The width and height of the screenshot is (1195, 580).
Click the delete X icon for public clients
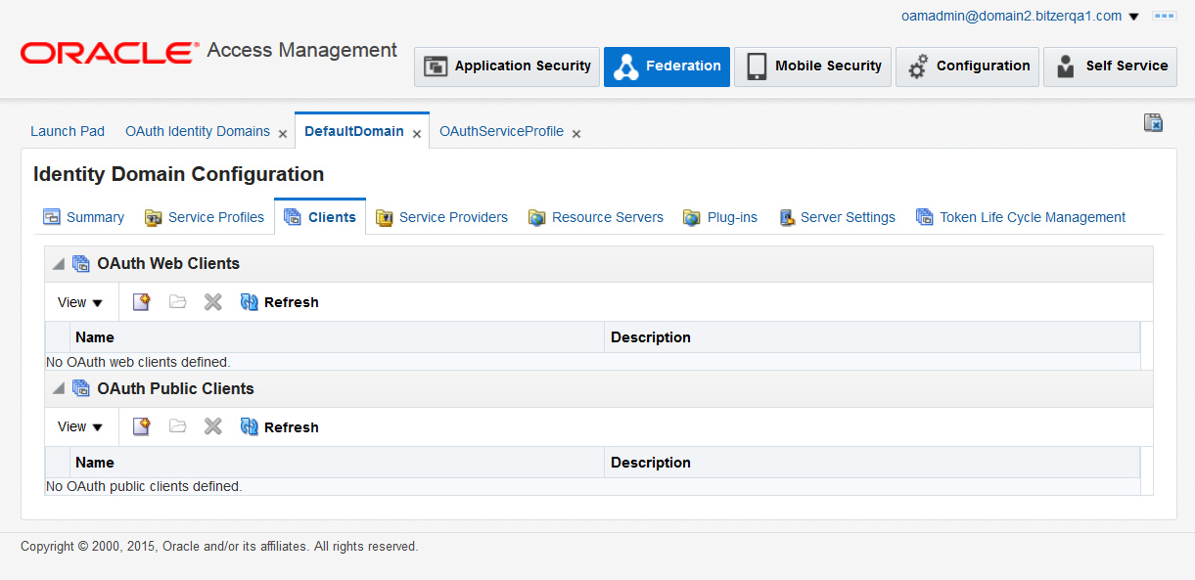pos(212,427)
